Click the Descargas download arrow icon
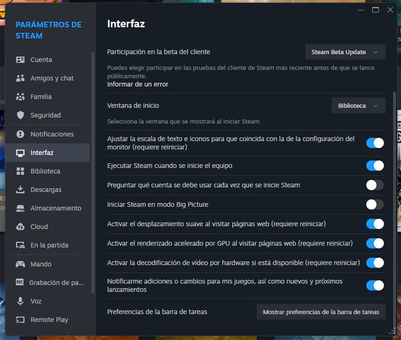401x340 pixels. point(20,190)
